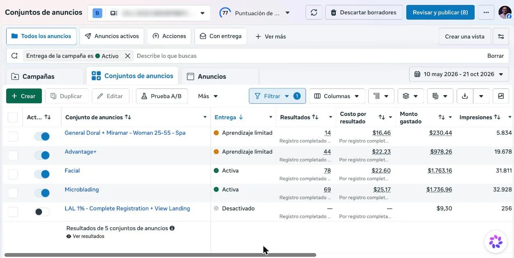Image resolution: width=514 pixels, height=258 pixels.
Task: Select the Con entrega view
Action: (221, 36)
